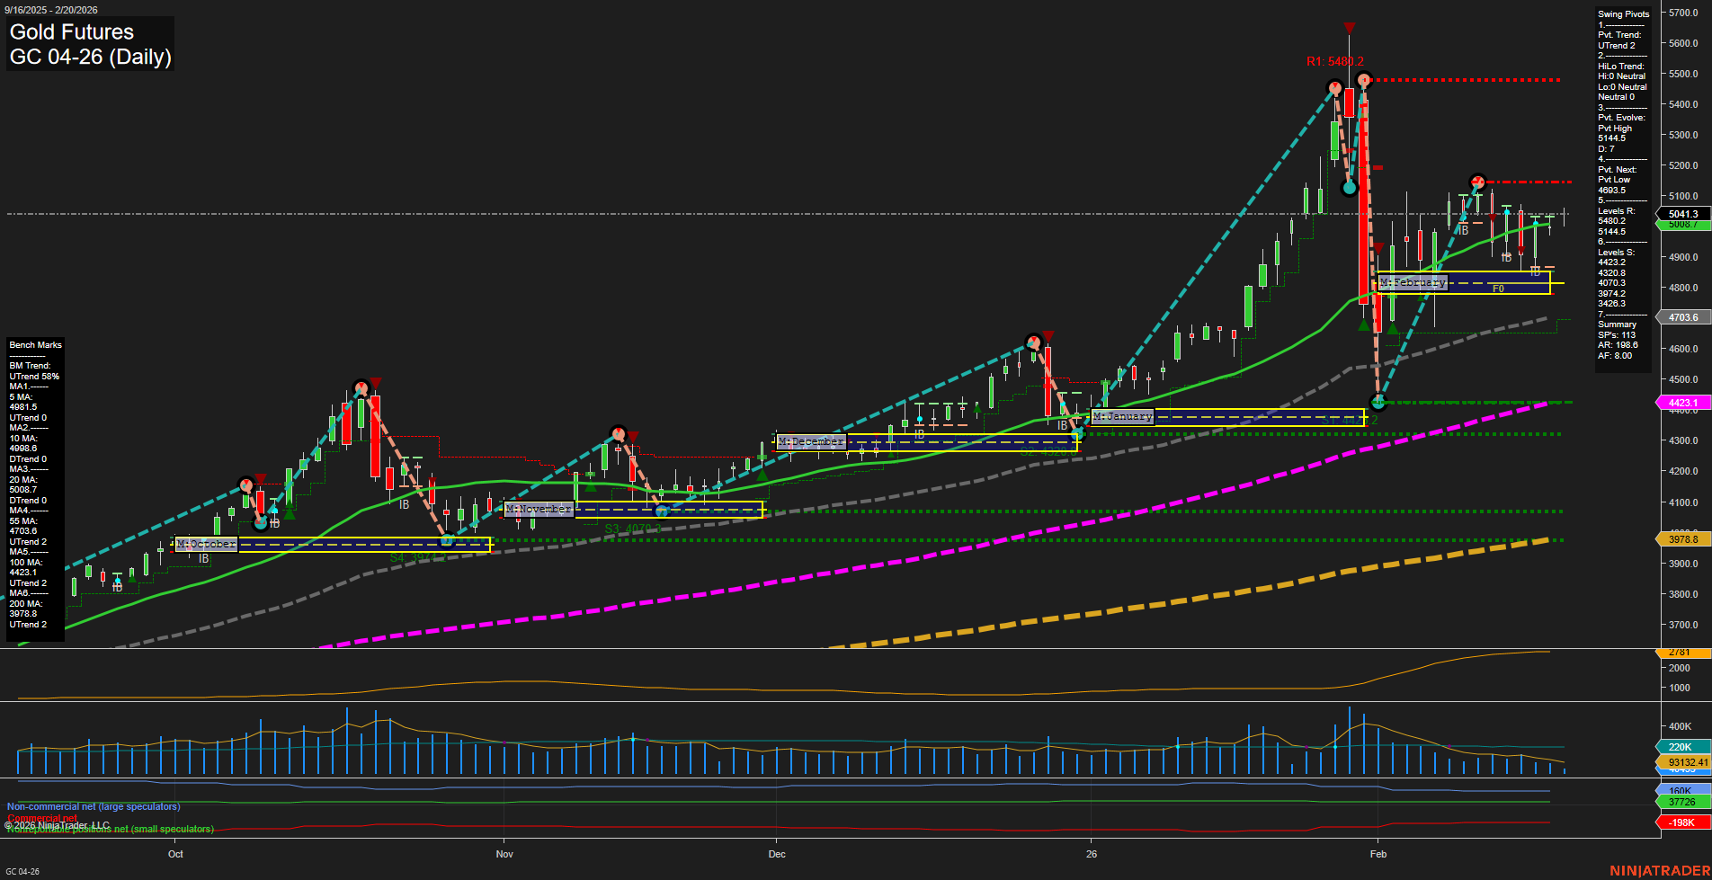This screenshot has height=880, width=1712.
Task: Select the circled pivot icon at the mid-November swing high
Action: click(x=618, y=432)
